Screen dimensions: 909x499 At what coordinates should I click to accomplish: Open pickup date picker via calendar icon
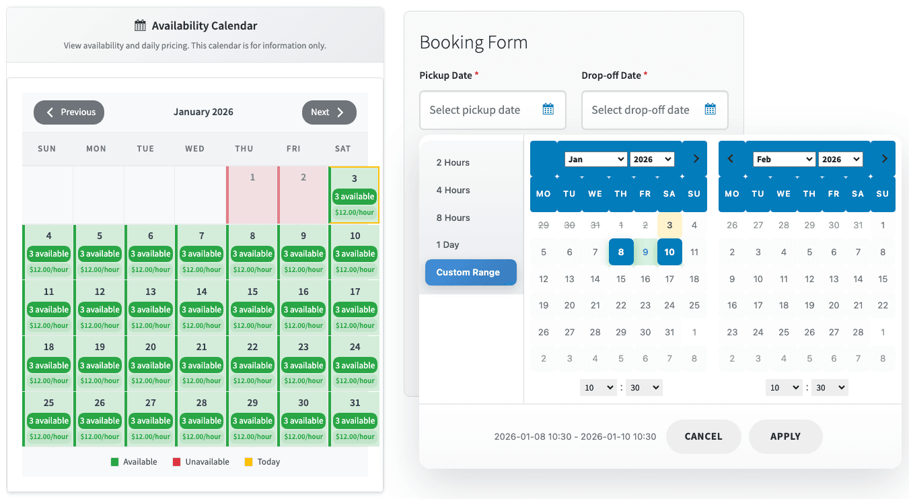coord(548,108)
